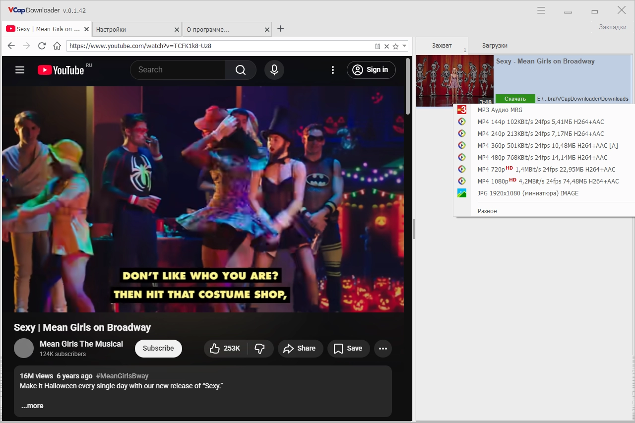Start voice search with the microphone icon
This screenshot has height=423, width=635.
pos(274,70)
